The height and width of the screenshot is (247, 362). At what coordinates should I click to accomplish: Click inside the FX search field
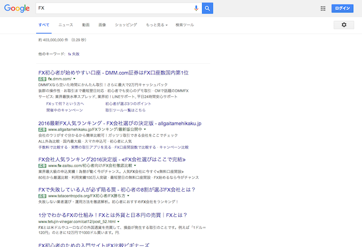[x=114, y=8]
